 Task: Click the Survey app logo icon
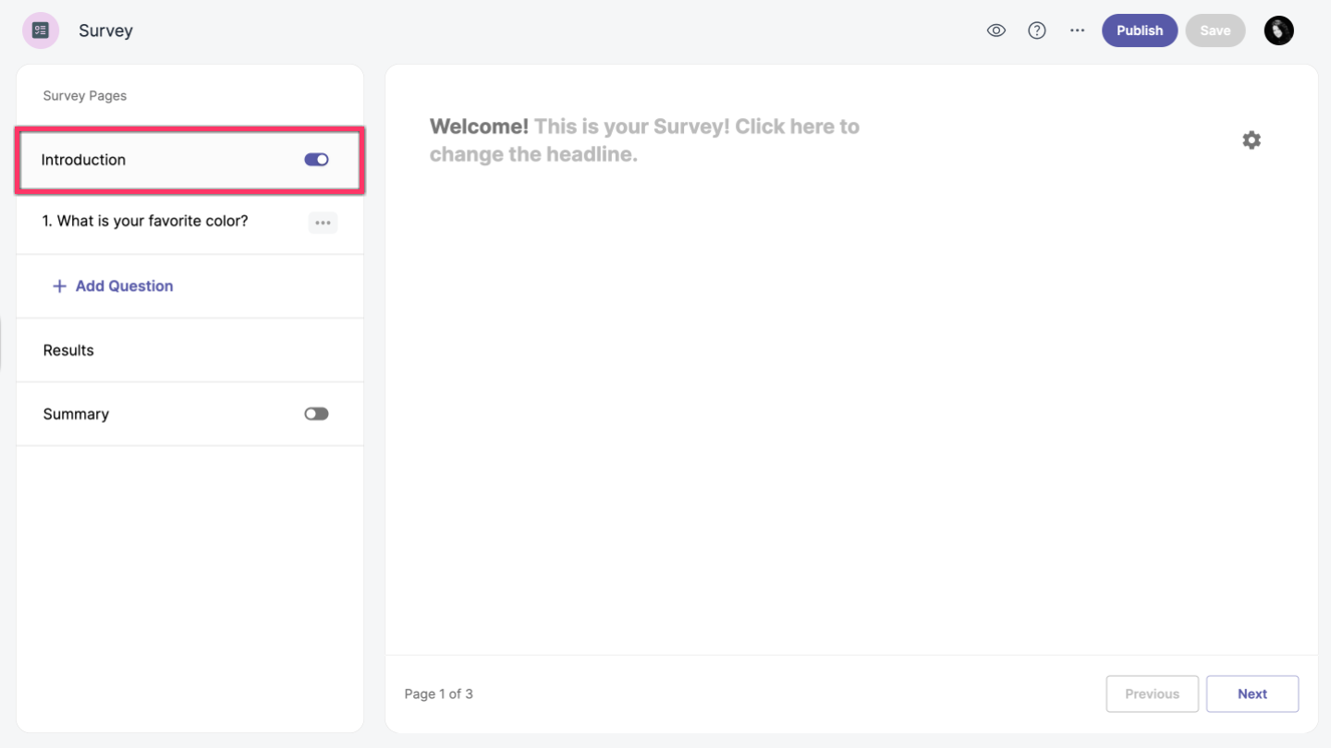[x=41, y=30]
